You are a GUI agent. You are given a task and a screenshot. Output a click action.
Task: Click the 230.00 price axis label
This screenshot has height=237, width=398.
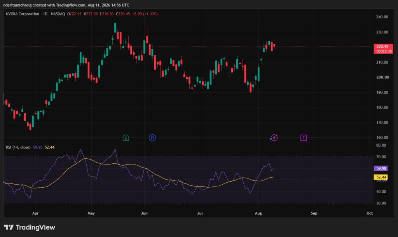(382, 32)
